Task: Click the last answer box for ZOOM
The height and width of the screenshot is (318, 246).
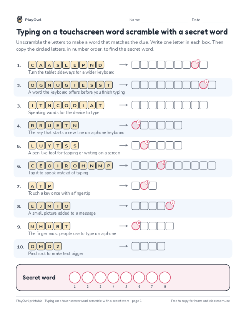Action: (161, 246)
